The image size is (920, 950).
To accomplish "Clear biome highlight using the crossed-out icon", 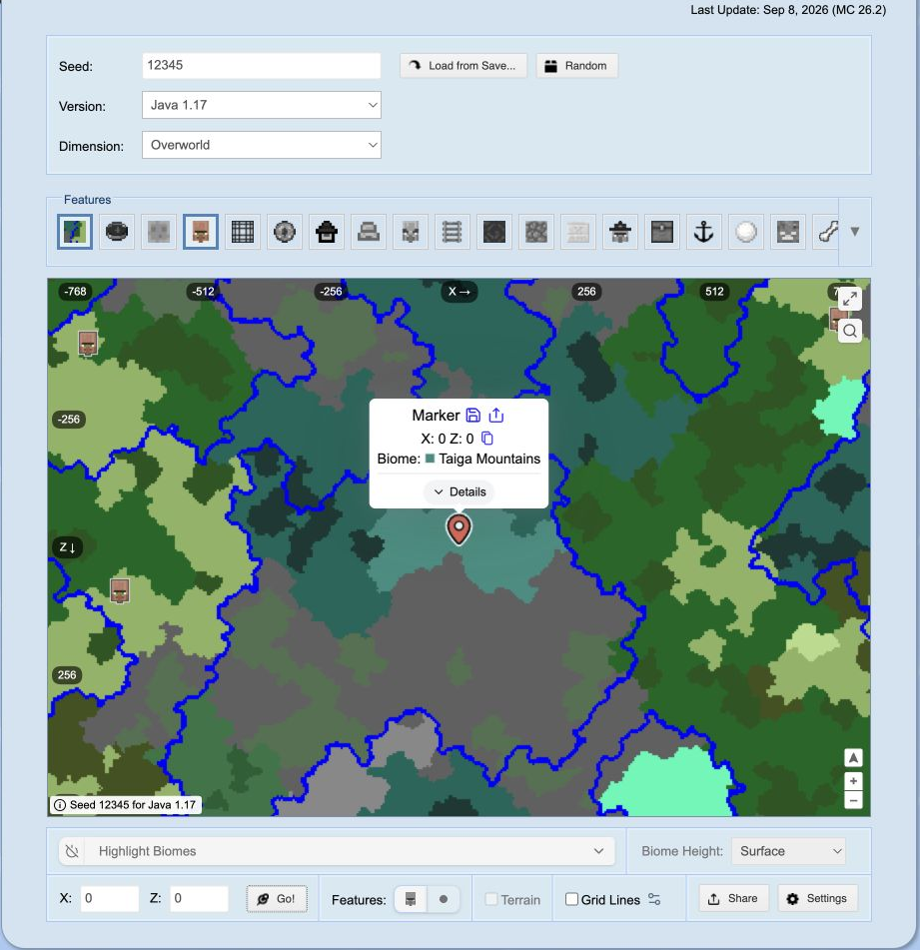I will point(72,851).
